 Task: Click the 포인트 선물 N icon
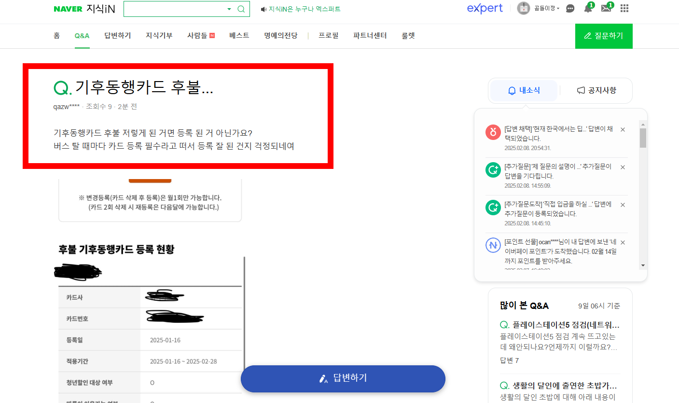(493, 245)
